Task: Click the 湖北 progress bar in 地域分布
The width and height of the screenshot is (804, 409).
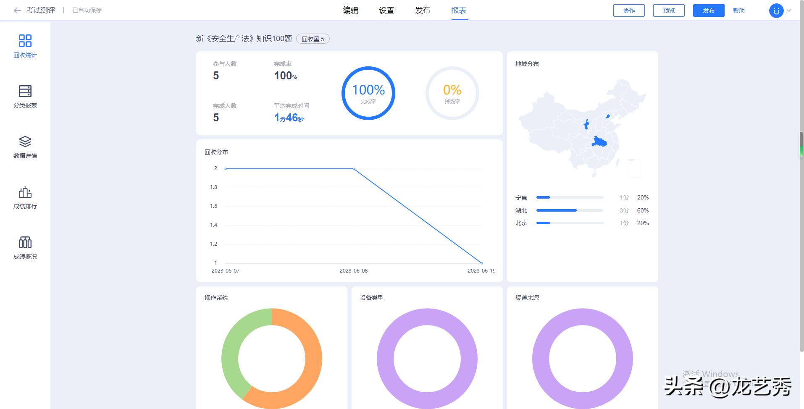Action: tap(556, 210)
